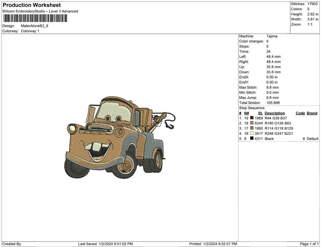This screenshot has width=321, height=247.
Task: Click the Description column header
Action: tap(274, 113)
